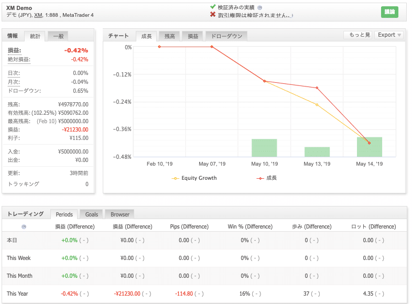Click the ¥5090762.00 equity value
Image resolution: width=412 pixels, height=304 pixels.
[x=73, y=113]
